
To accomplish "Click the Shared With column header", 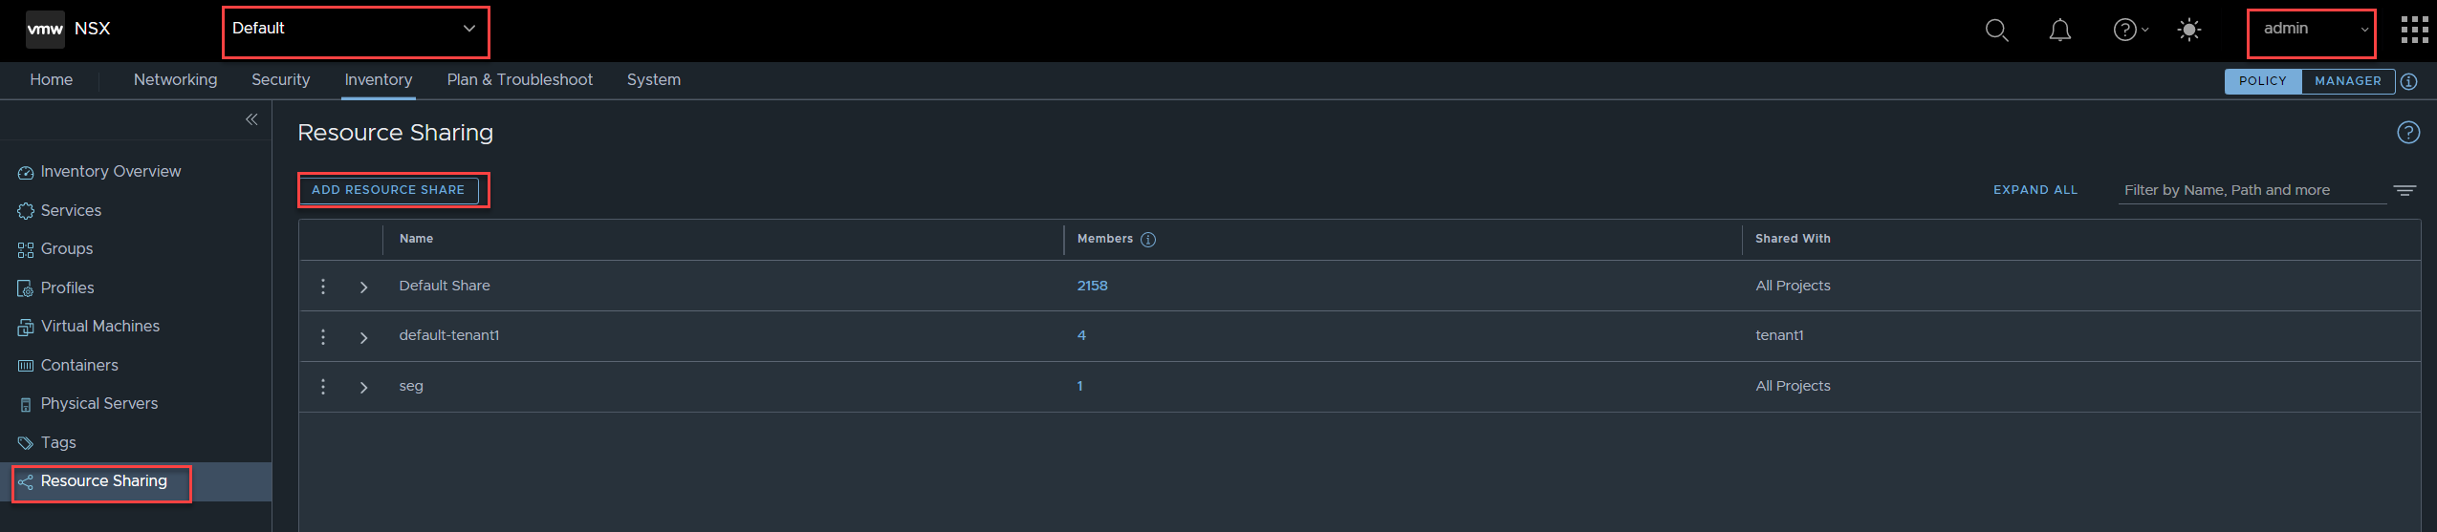I will point(1793,239).
